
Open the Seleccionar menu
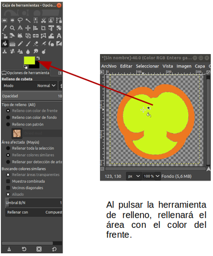click(x=147, y=66)
